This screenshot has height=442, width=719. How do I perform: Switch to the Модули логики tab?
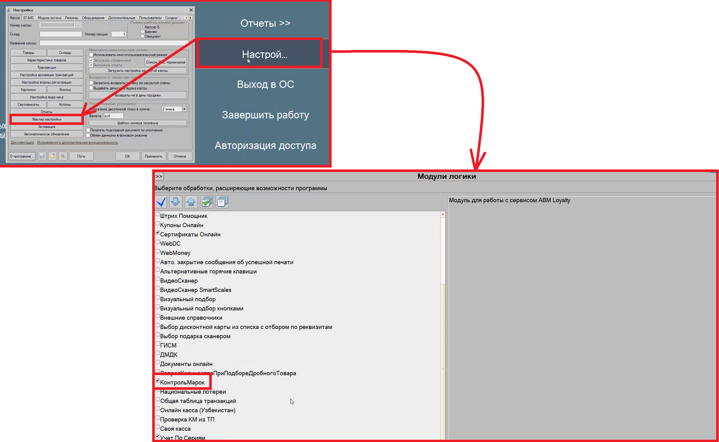[49, 18]
